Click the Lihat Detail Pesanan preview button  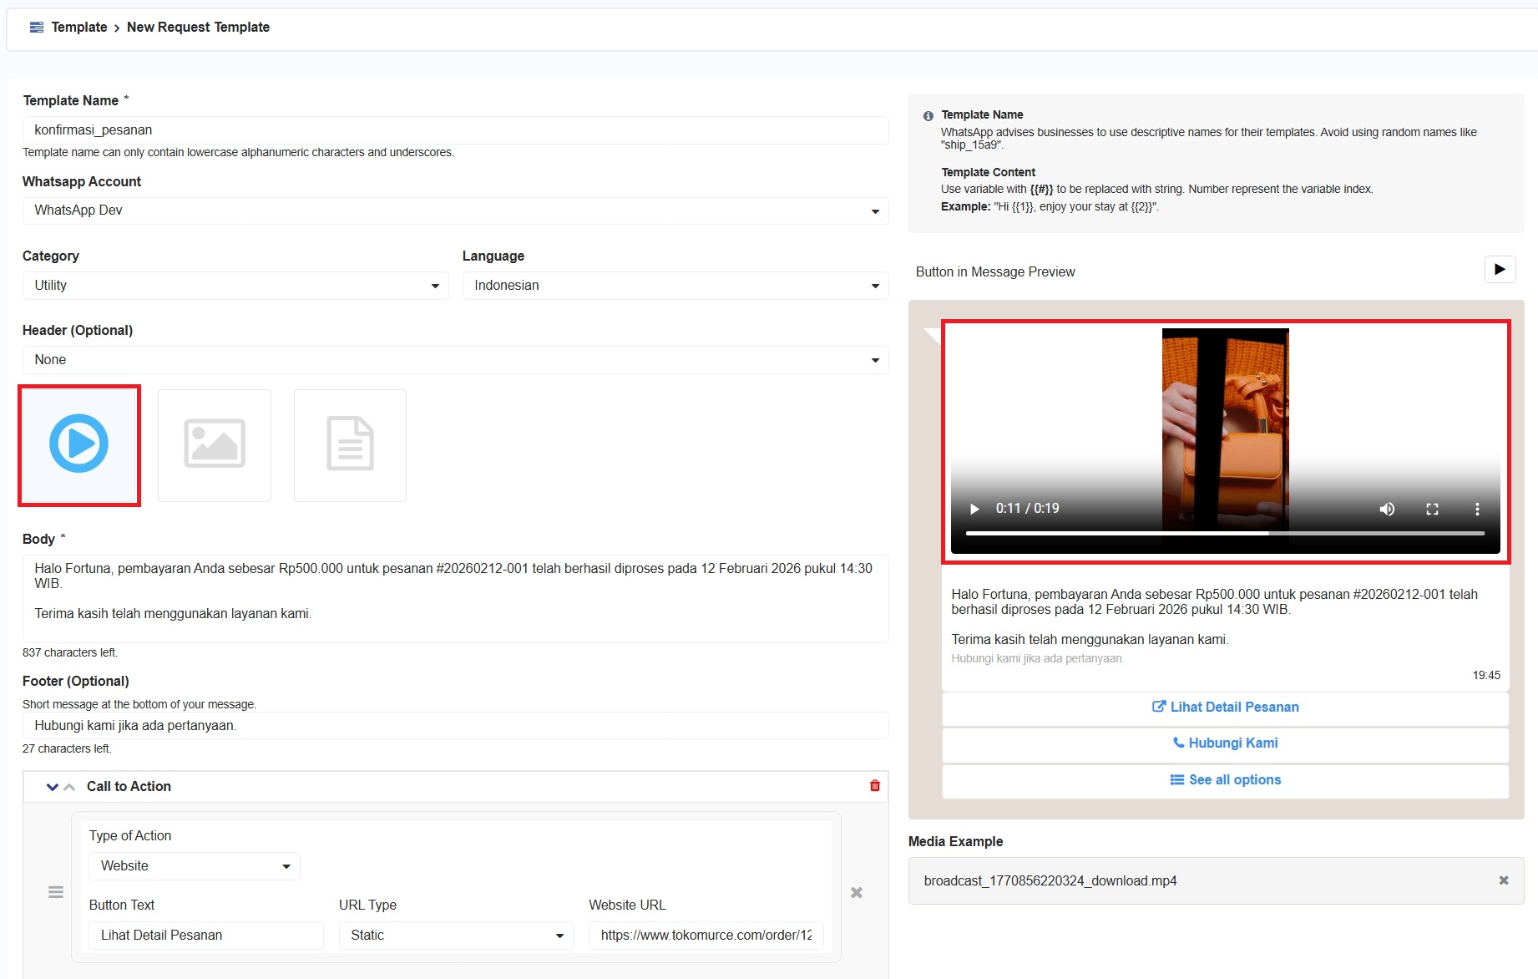click(1225, 708)
